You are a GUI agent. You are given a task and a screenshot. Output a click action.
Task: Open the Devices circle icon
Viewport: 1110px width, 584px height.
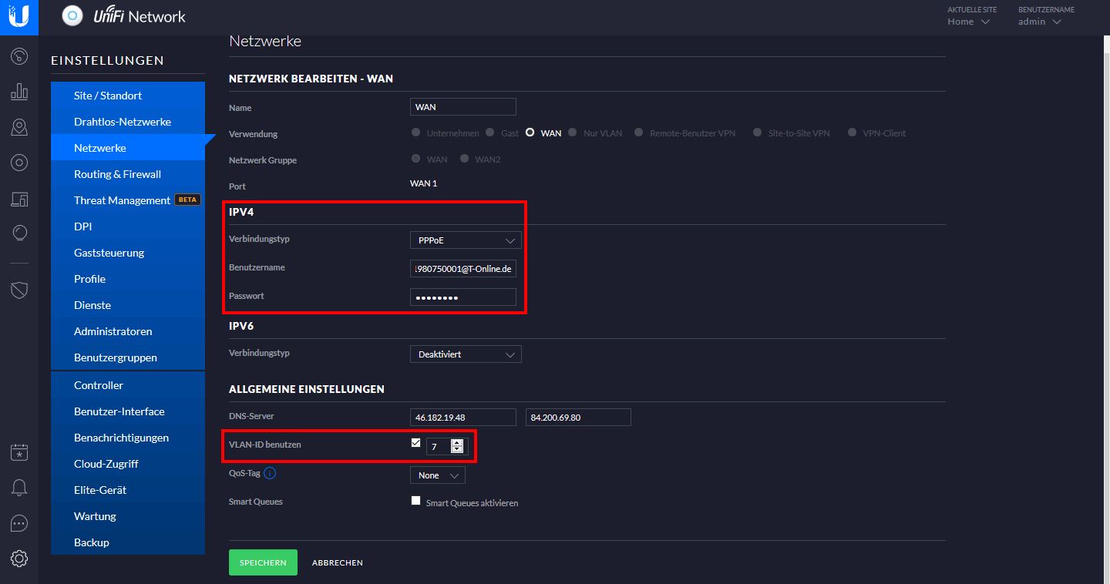(x=19, y=163)
